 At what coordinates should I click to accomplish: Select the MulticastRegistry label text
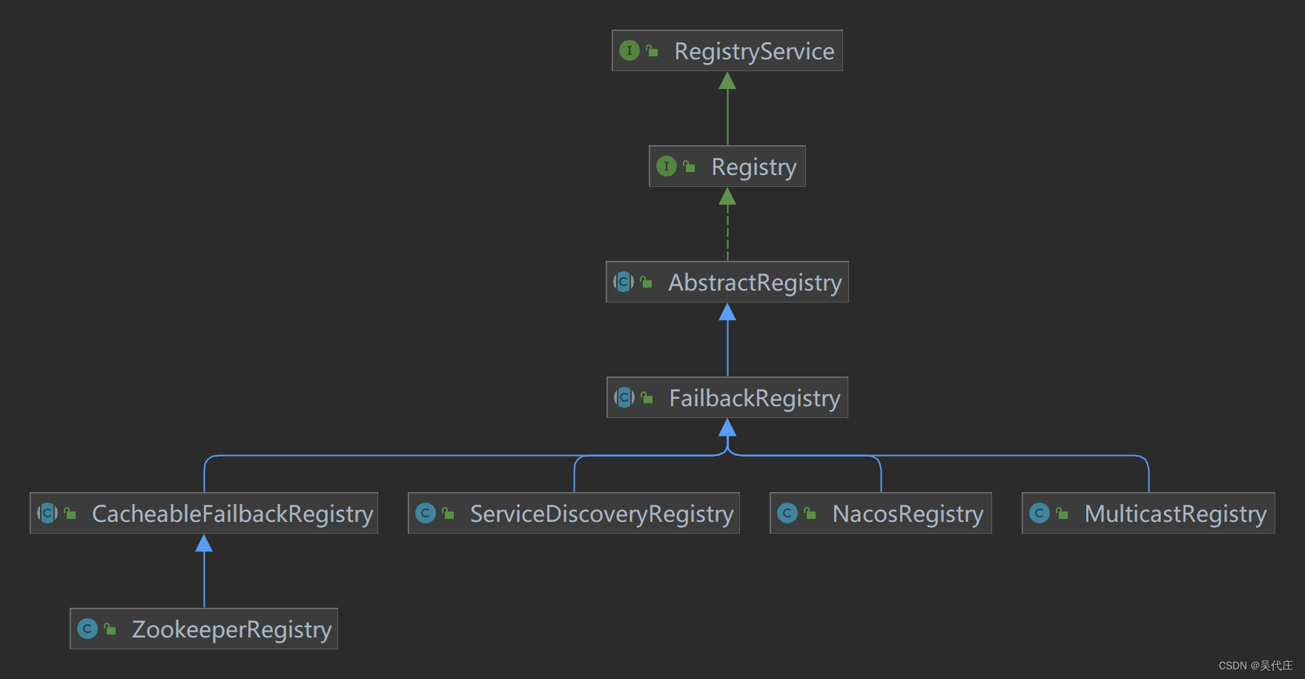(x=1175, y=514)
